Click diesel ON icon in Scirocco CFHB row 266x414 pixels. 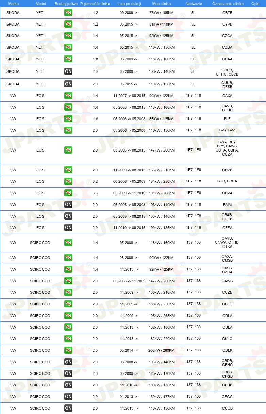[68, 385]
